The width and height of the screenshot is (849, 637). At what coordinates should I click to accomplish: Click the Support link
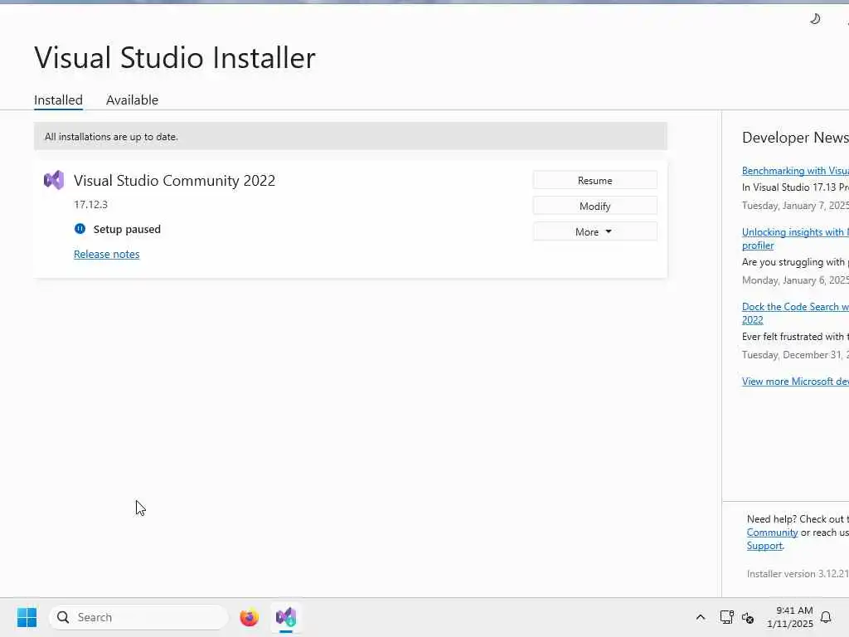coord(764,546)
